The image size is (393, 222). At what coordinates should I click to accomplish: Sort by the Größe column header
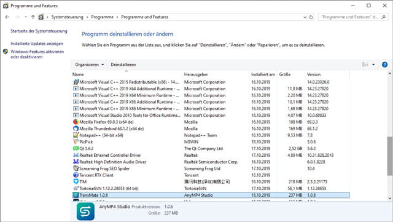click(x=290, y=74)
